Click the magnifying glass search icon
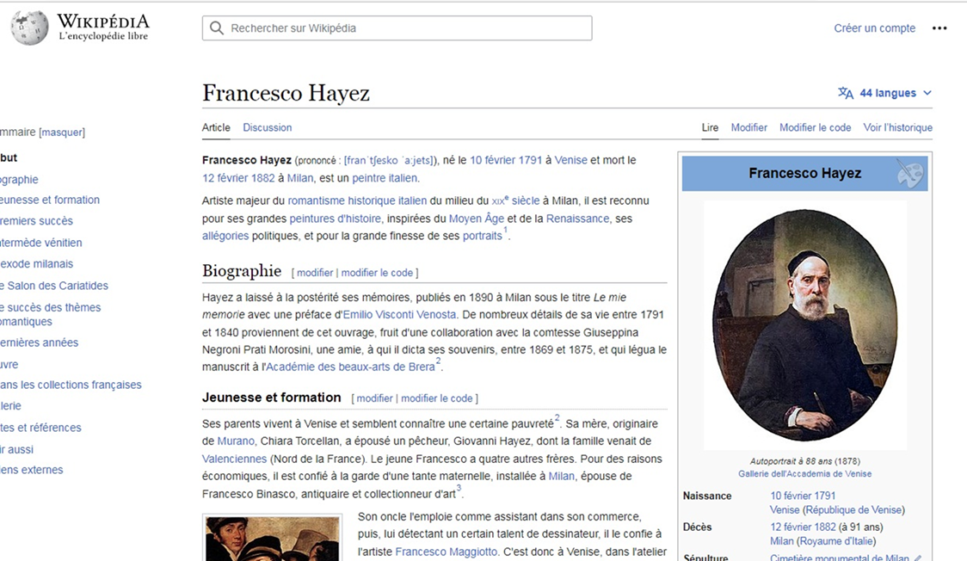Viewport: 967px width, 561px height. 217,28
